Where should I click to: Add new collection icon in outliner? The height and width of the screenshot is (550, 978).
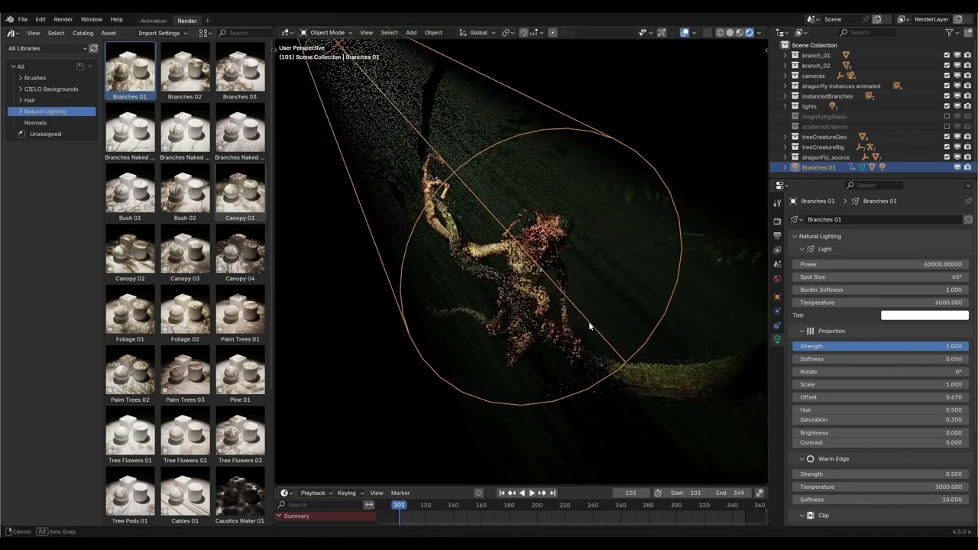968,33
